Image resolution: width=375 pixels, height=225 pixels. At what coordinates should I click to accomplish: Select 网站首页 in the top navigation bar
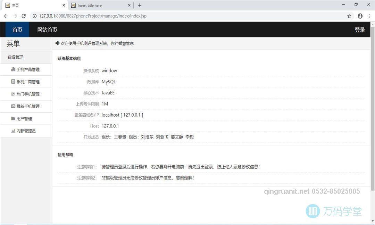point(48,30)
